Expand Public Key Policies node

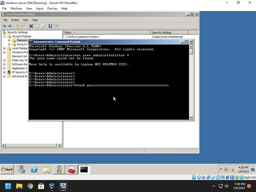click(x=4, y=60)
